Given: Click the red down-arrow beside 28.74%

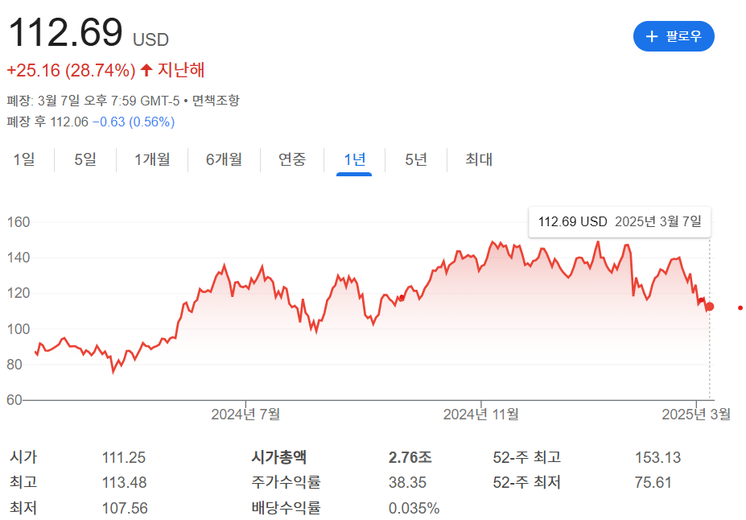Looking at the screenshot, I should (x=146, y=71).
